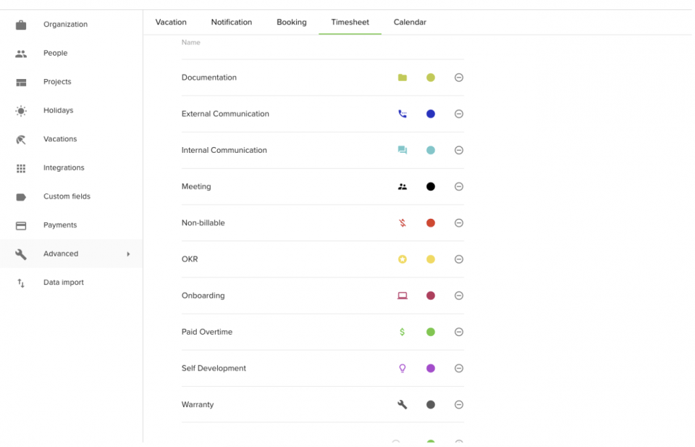Click the Documentation folder icon
695x447 pixels.
point(402,78)
